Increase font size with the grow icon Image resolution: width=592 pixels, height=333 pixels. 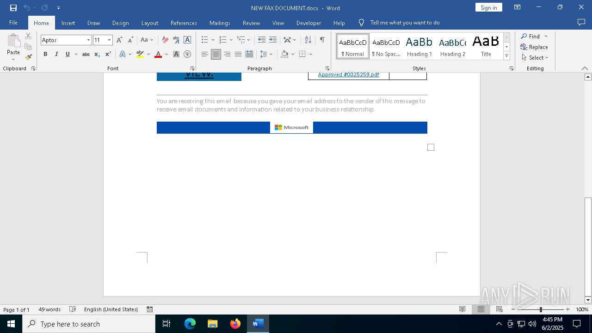pyautogui.click(x=120, y=40)
